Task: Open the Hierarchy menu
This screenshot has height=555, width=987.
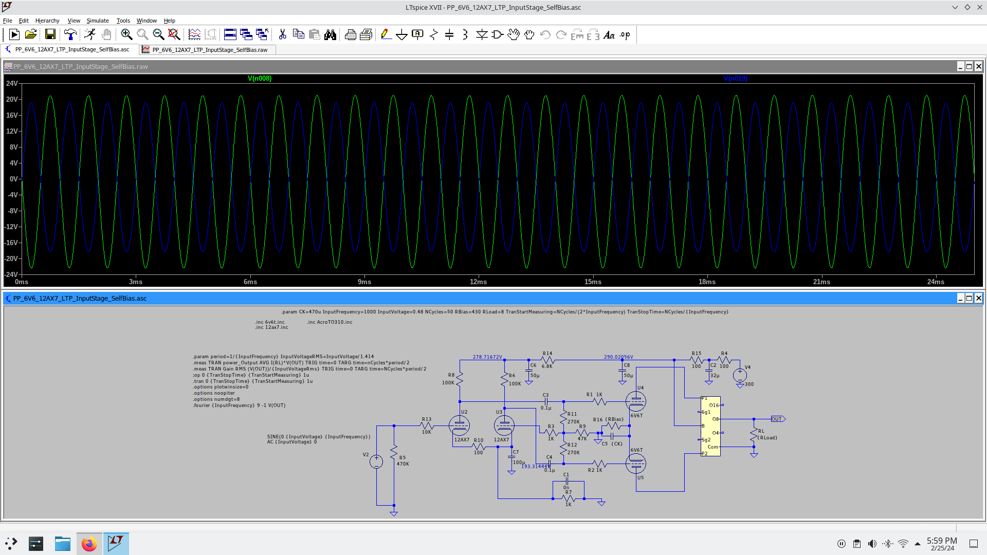Action: [47, 21]
